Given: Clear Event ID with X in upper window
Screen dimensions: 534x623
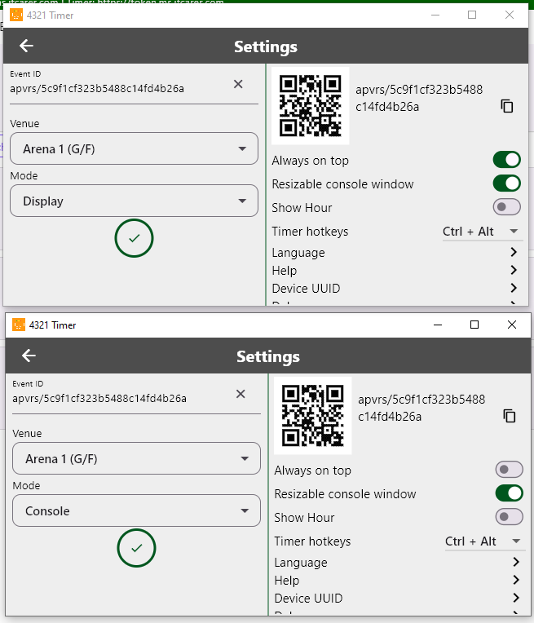Looking at the screenshot, I should click(238, 84).
